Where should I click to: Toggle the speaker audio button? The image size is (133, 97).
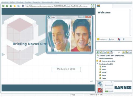click(100, 84)
